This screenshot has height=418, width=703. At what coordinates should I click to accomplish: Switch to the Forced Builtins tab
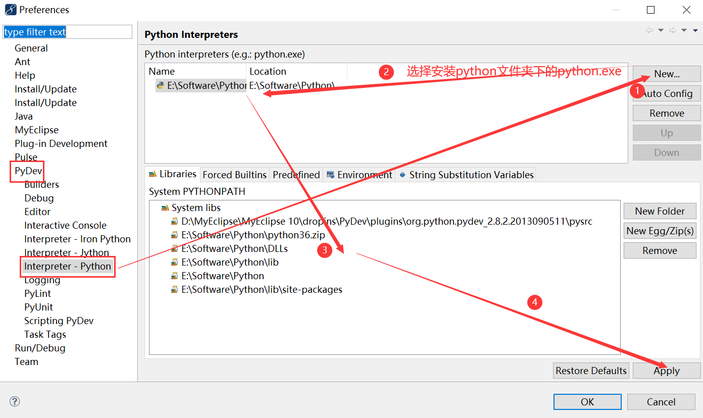(x=234, y=175)
